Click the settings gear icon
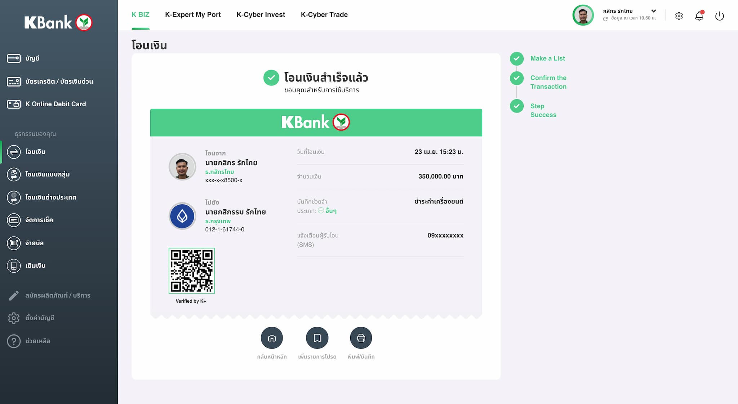The height and width of the screenshot is (404, 738). tap(679, 16)
